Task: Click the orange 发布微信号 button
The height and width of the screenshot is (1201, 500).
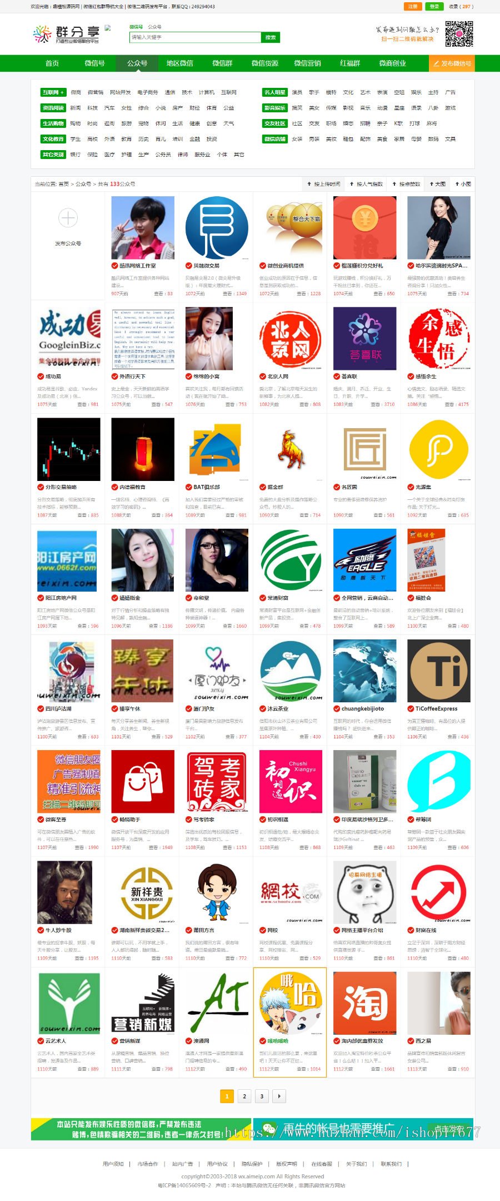Action: (x=452, y=63)
